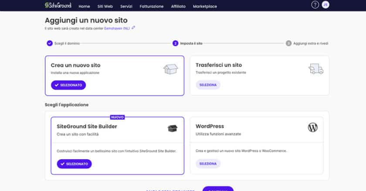The height and width of the screenshot is (191, 366).
Task: Click the Aggiungi un nuovo sito heading
Action: [86, 20]
